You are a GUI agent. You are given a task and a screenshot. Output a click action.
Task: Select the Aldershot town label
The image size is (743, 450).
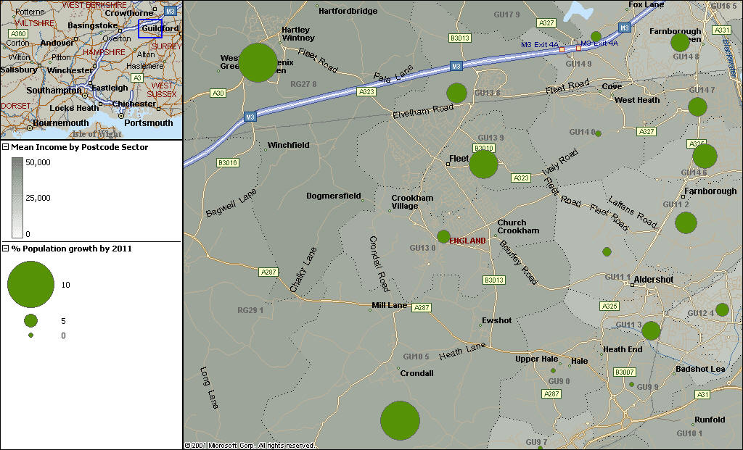coord(654,280)
